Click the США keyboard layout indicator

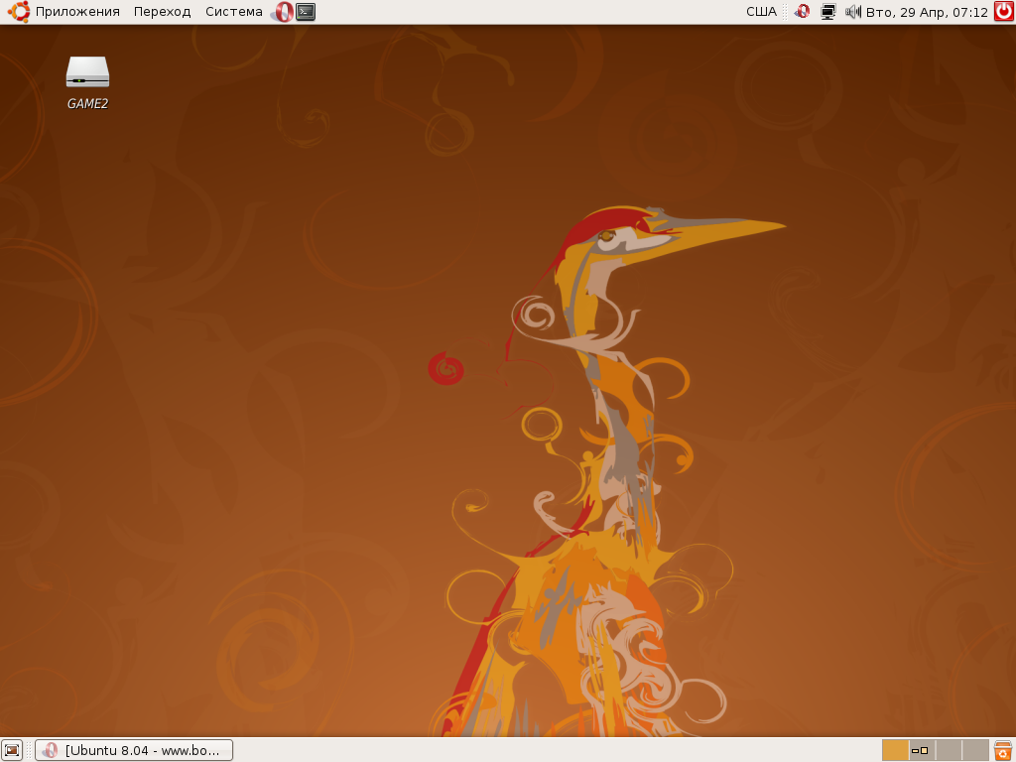point(761,12)
